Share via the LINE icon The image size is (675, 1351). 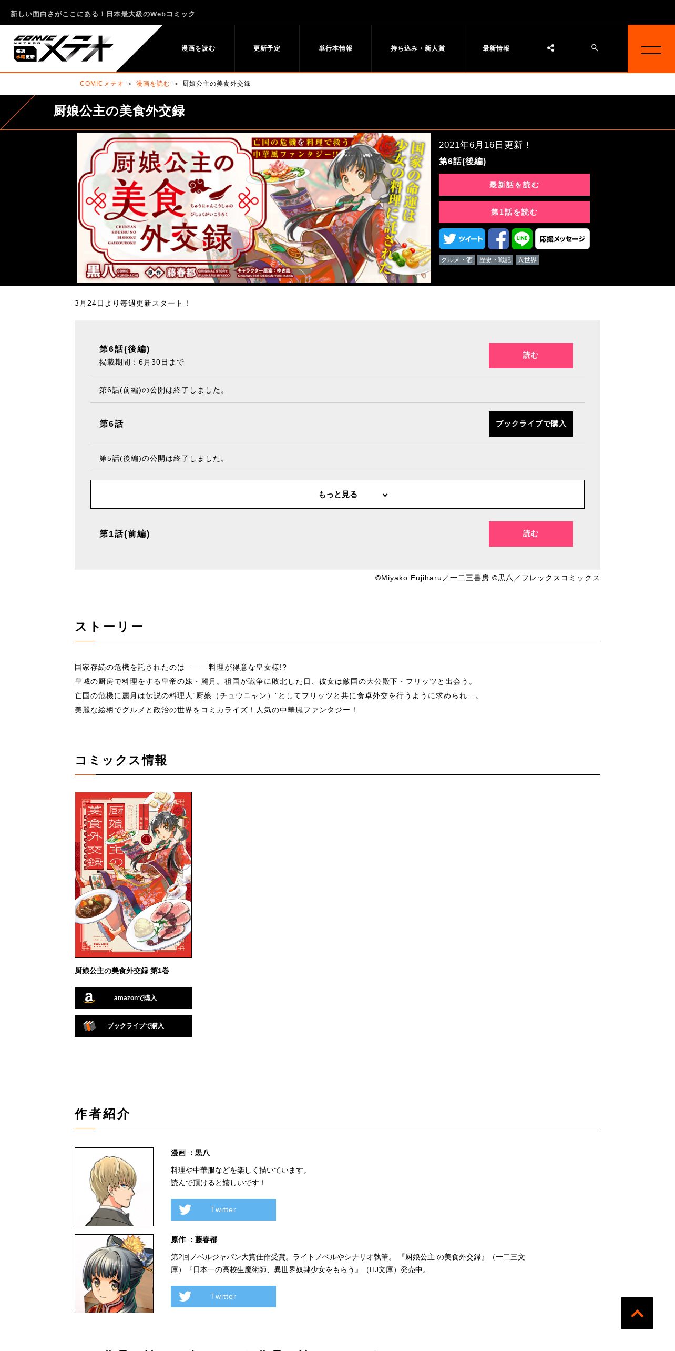[522, 239]
